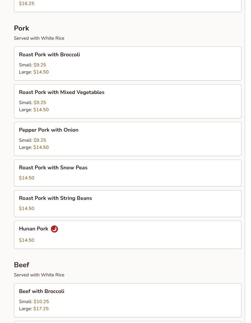Click Large $14.50 under Roast Pork with Mixed Vegetables
Viewport: 251px width, 323px height.
[41, 110]
